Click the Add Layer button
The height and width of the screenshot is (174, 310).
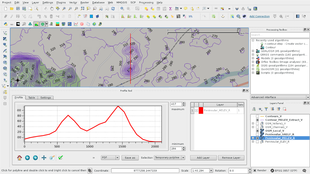click(204, 158)
